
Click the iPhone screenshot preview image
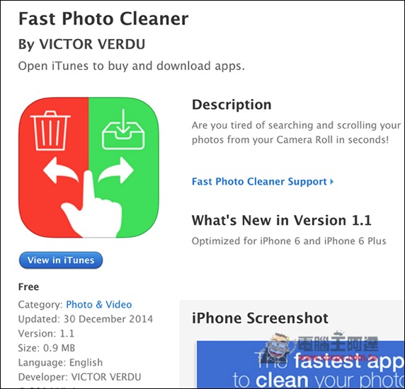click(x=301, y=365)
